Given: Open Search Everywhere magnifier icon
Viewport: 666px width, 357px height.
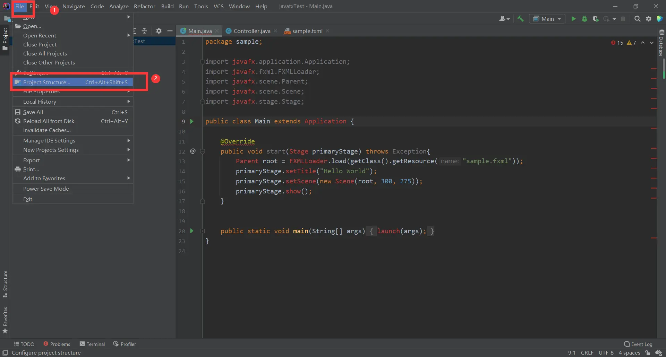Looking at the screenshot, I should pos(637,19).
